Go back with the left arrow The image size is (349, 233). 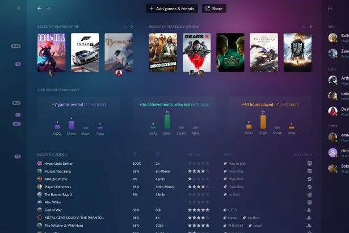click(x=39, y=9)
